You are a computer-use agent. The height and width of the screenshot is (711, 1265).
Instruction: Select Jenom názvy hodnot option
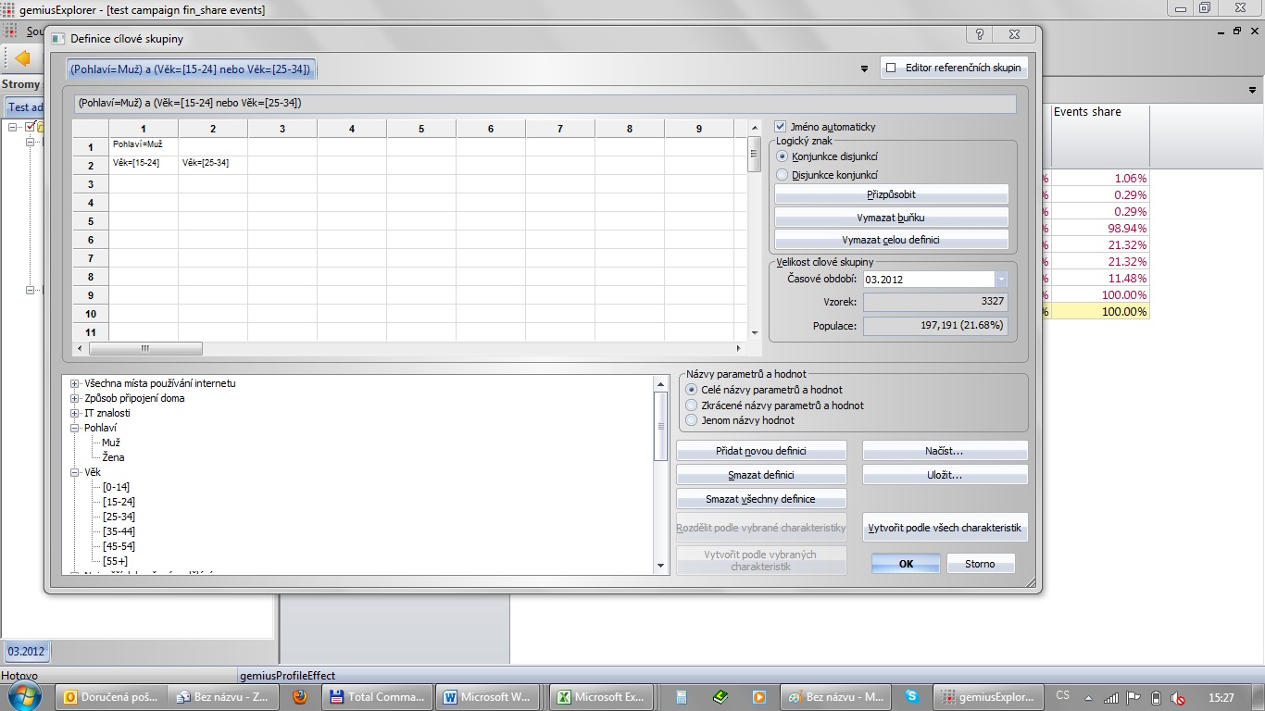coord(691,420)
